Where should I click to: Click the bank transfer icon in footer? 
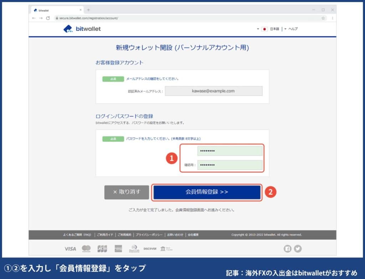(x=166, y=248)
